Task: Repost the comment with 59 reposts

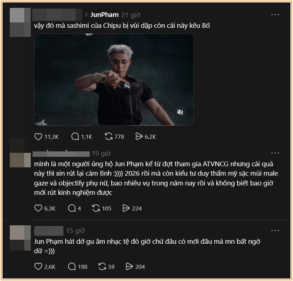Action: click(x=103, y=266)
